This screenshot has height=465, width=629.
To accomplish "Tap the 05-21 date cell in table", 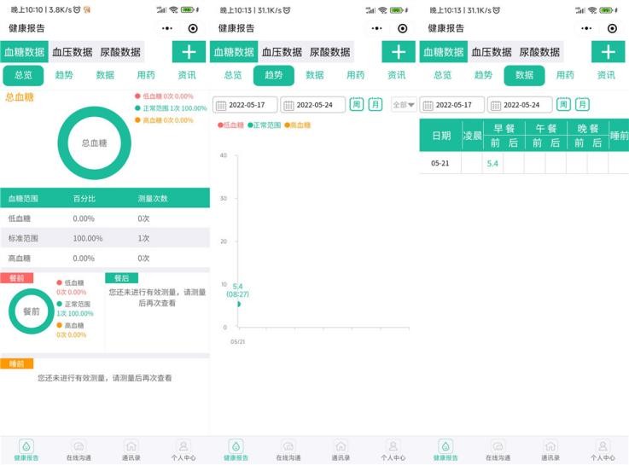I will point(440,164).
